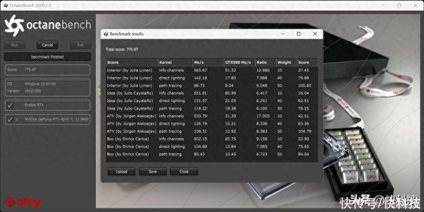Click the 27.45 score cell
This screenshot has width=424, height=212.
(304, 70)
